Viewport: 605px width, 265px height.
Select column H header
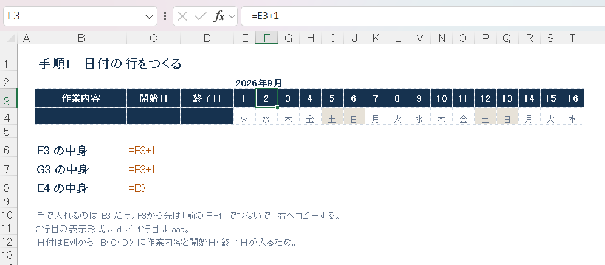[310, 38]
